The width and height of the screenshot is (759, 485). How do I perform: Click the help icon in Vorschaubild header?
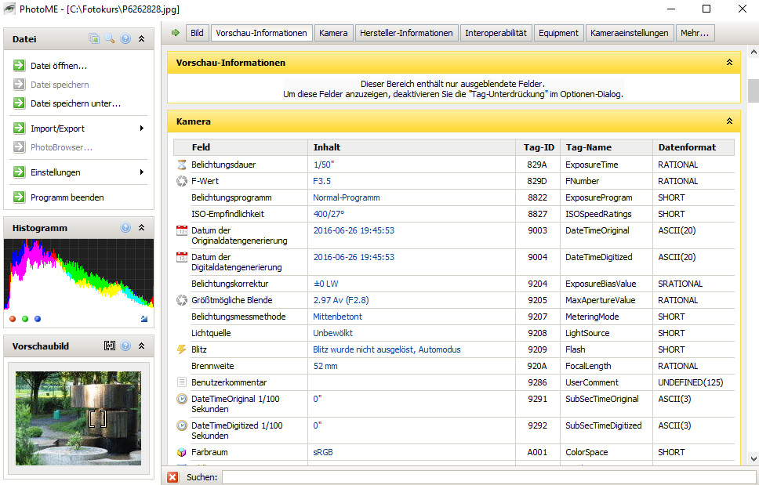pos(125,346)
